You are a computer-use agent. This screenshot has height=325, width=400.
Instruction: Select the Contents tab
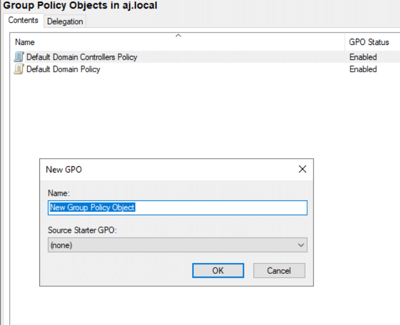point(23,20)
